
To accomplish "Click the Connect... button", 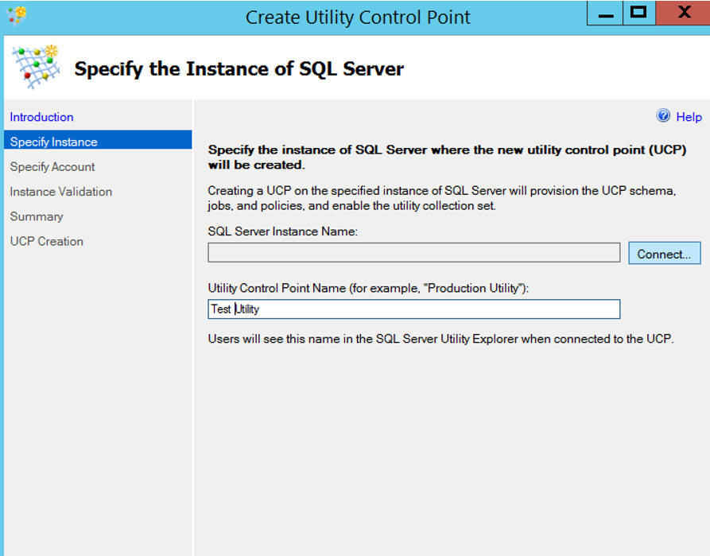I will tap(664, 253).
